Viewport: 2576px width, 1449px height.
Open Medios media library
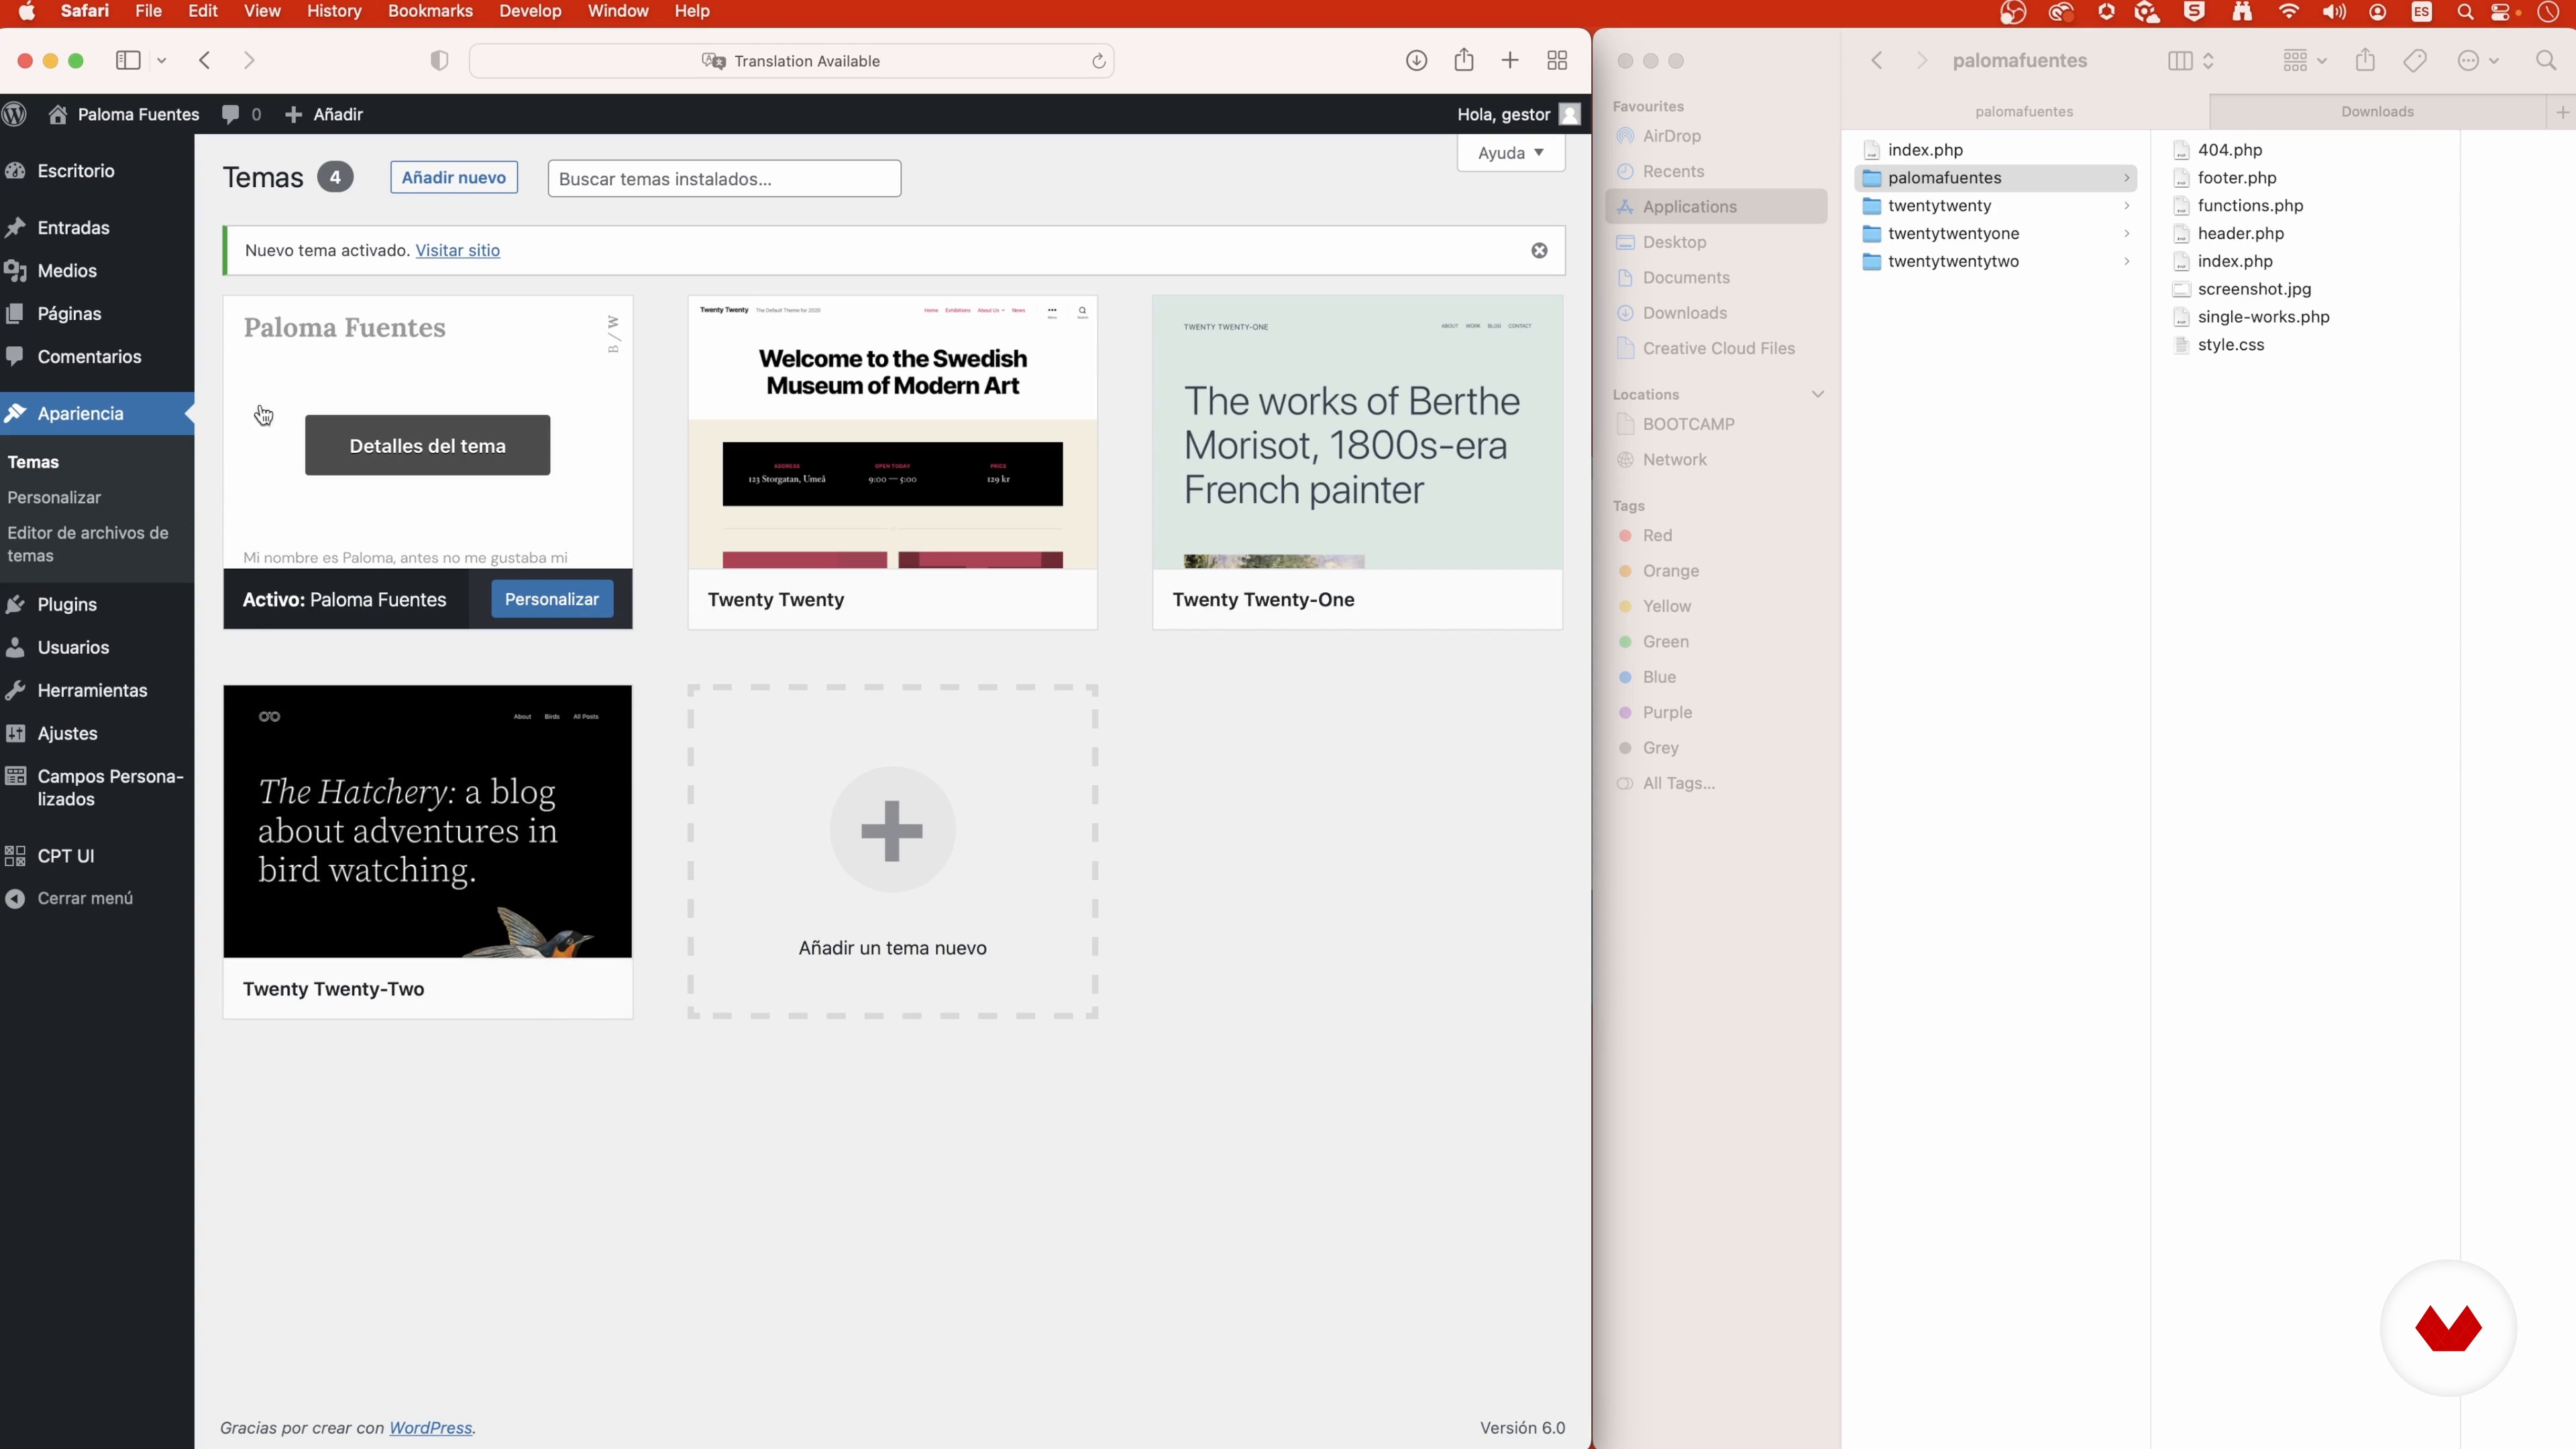click(x=67, y=271)
